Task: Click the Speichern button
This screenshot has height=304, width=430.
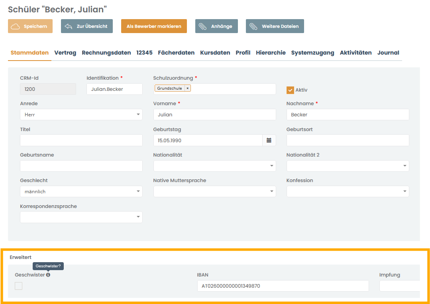Action: pos(30,26)
